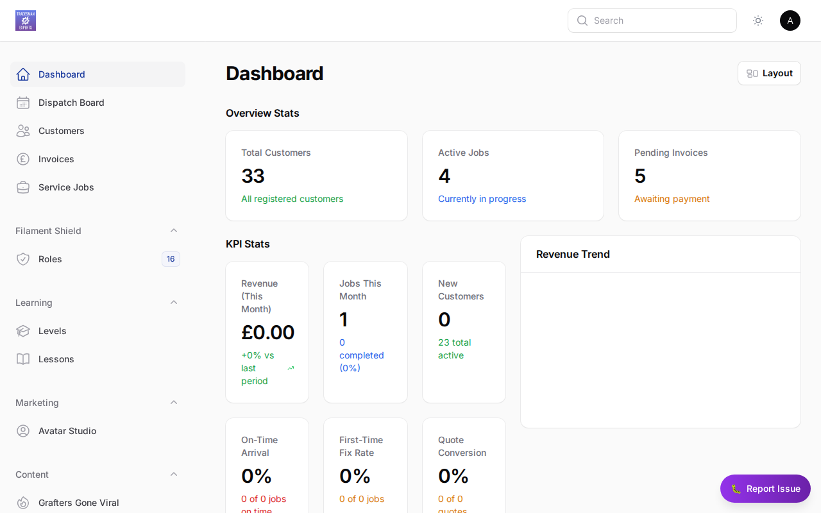Image resolution: width=821 pixels, height=513 pixels.
Task: Open Avatar Studio via its icon
Action: [x=23, y=431]
